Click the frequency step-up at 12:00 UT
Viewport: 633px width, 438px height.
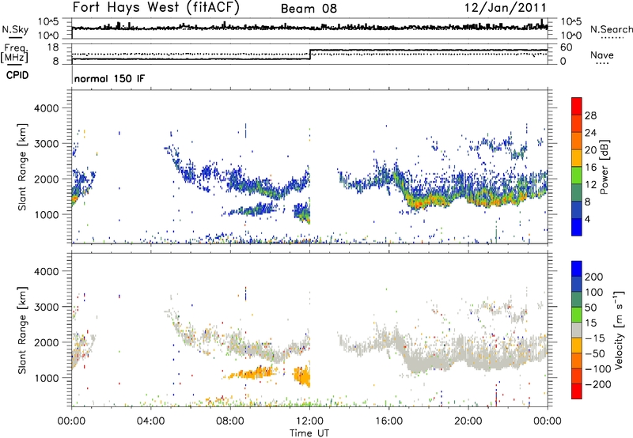tap(309, 55)
